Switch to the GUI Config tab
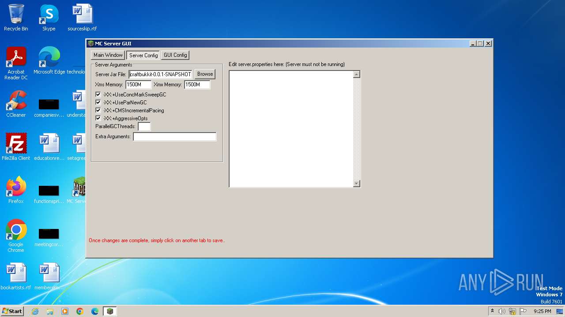This screenshot has width=565, height=317. point(175,55)
